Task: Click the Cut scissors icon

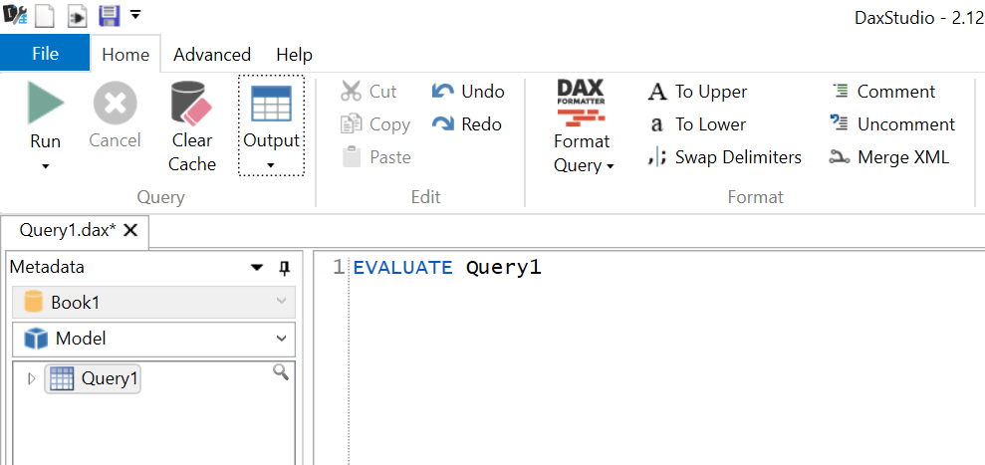Action: click(352, 92)
